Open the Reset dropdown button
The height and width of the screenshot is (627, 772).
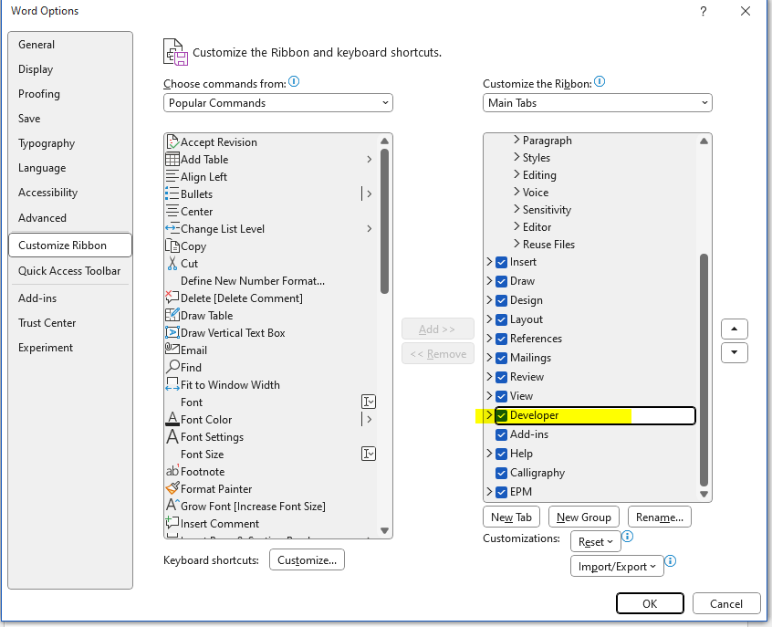pos(595,542)
